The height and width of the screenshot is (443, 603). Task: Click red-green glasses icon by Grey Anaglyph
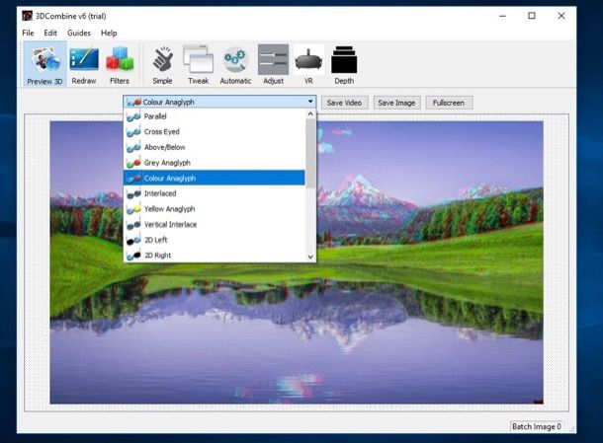133,163
